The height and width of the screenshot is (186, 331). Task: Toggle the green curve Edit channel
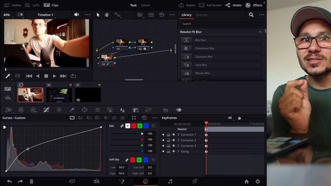click(x=140, y=126)
